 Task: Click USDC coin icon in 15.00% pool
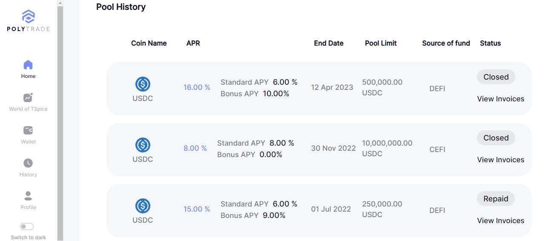(x=143, y=206)
